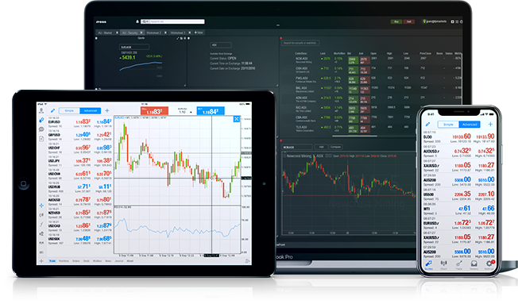Click the hamburger menu icon in laptop top bar
The height and width of the screenshot is (304, 518).
tap(457, 21)
